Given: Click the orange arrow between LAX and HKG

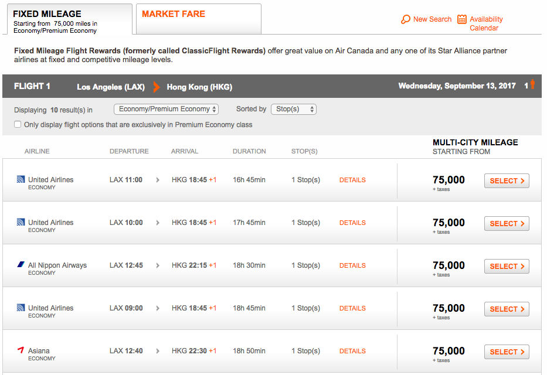Looking at the screenshot, I should (157, 87).
